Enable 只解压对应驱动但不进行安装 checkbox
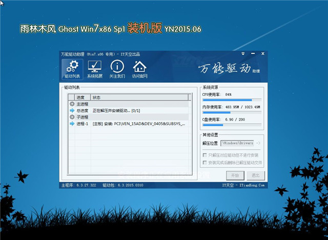The height and width of the screenshot is (240, 328). (205, 155)
